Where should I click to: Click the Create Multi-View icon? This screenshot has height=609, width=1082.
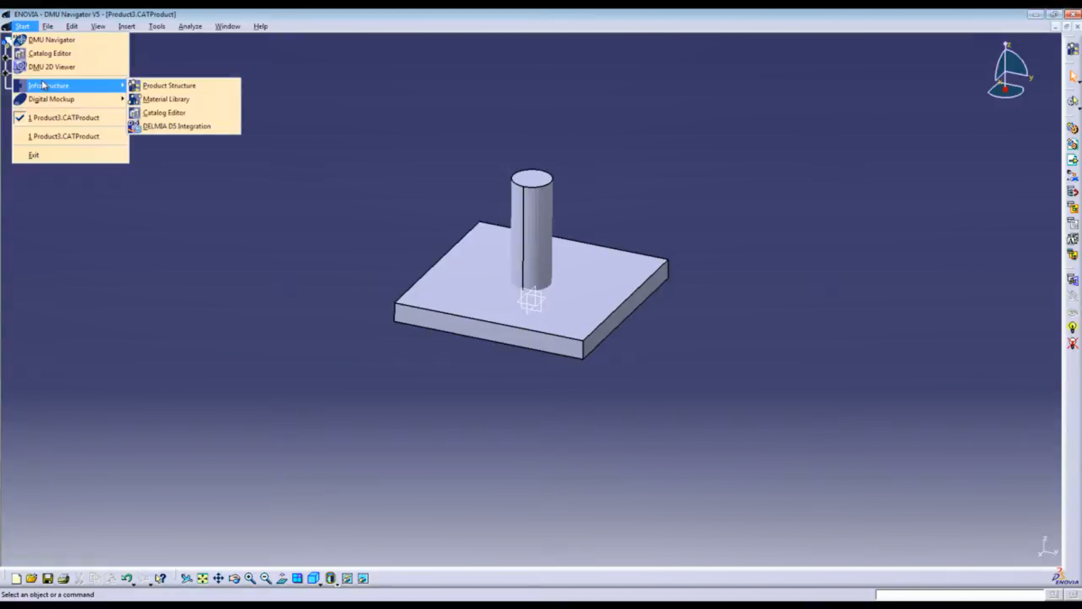[x=298, y=578]
